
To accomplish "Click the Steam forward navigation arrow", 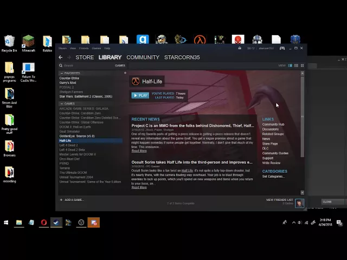I will pos(69,57).
